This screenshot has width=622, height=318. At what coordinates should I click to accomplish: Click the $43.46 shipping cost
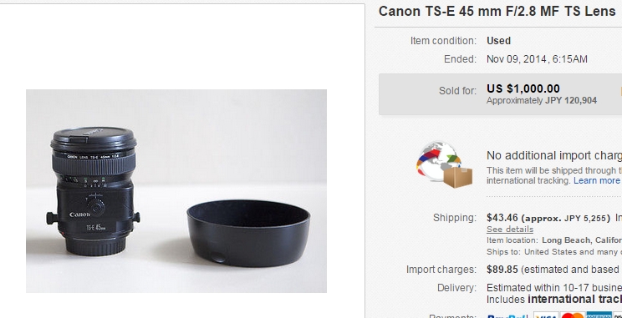[x=502, y=217]
